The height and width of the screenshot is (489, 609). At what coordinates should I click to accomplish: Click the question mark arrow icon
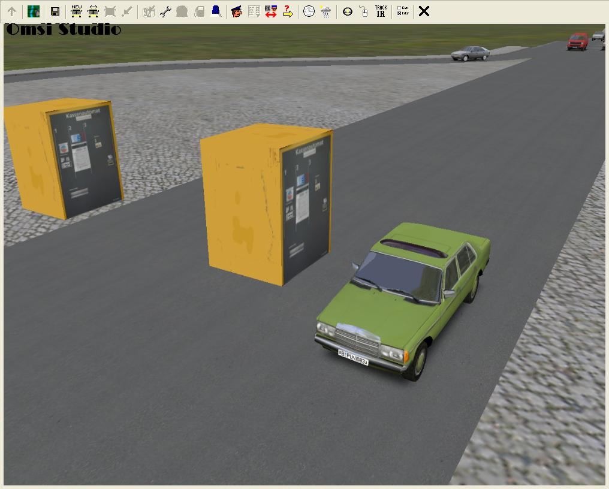288,11
